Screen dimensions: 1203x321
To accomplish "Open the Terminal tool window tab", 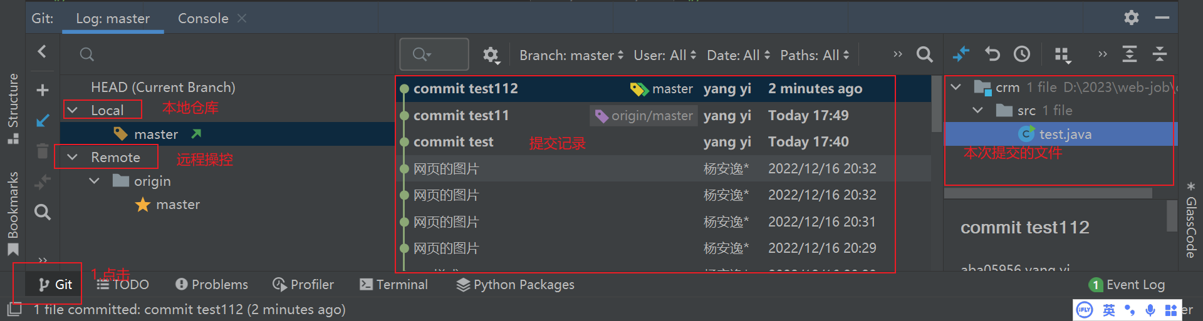I will [x=394, y=285].
